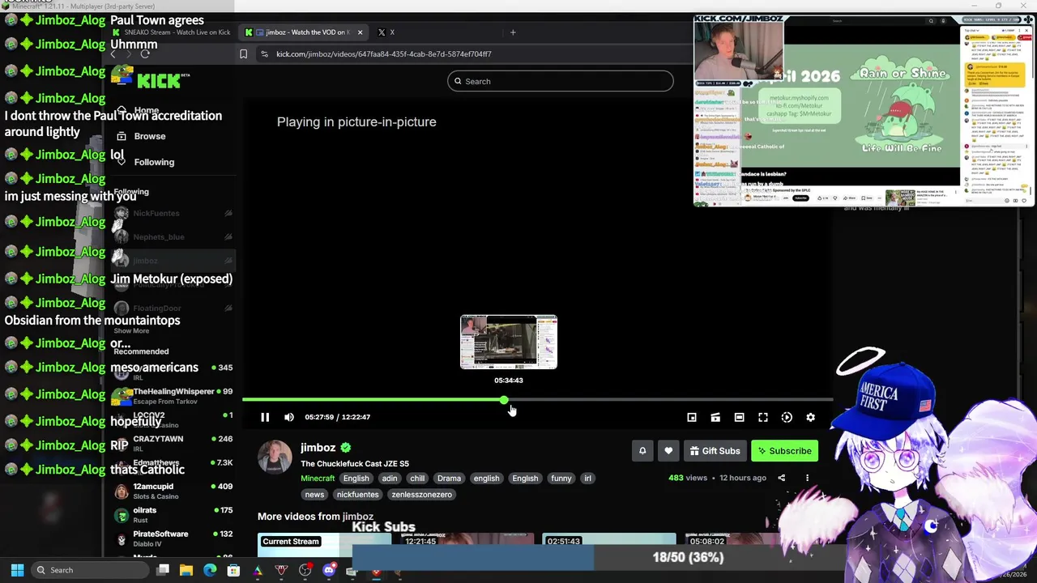Image resolution: width=1037 pixels, height=583 pixels.
Task: Open CRAZYTAWN channel in sidebar
Action: [173, 443]
